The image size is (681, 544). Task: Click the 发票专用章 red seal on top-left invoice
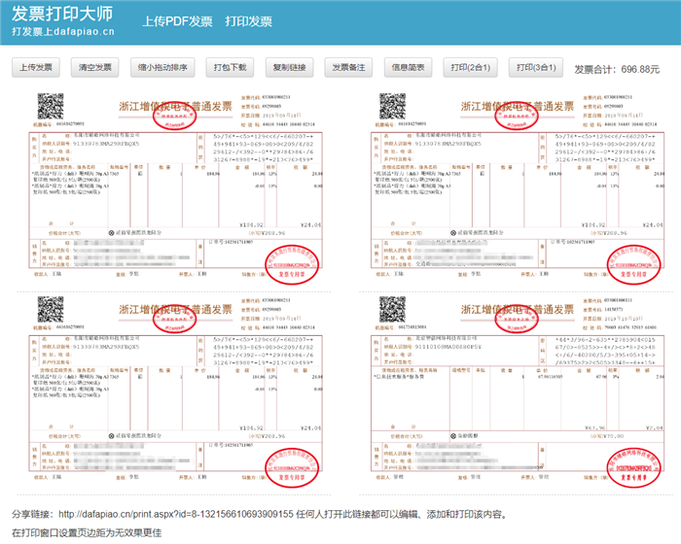292,264
